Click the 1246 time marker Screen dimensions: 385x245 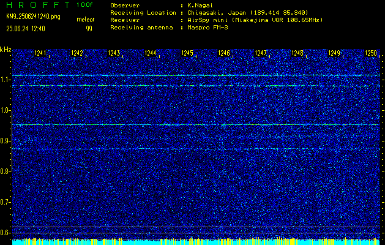(223, 53)
